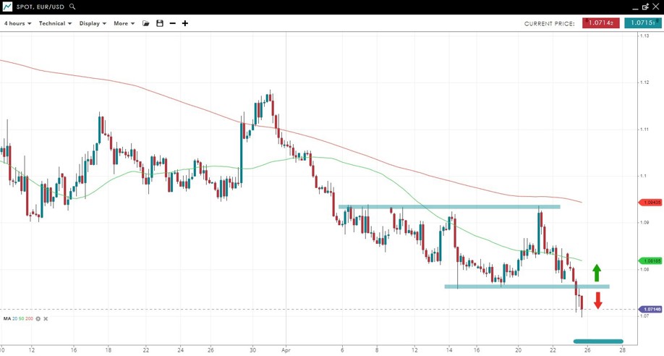Click the red 1.0943 price axis label
664x356 pixels.
650,203
